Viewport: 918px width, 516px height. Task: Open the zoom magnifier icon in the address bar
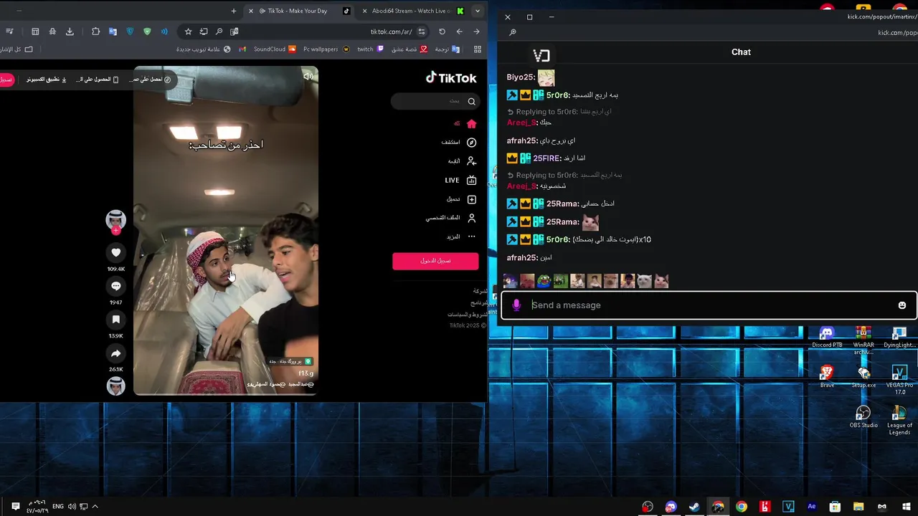[x=219, y=32]
